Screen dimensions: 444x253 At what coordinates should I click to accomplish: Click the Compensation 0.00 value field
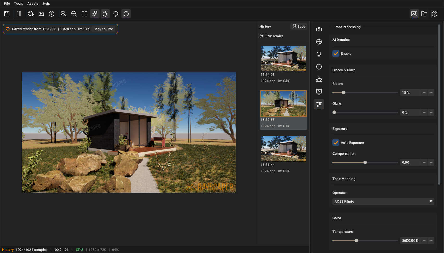click(410, 162)
